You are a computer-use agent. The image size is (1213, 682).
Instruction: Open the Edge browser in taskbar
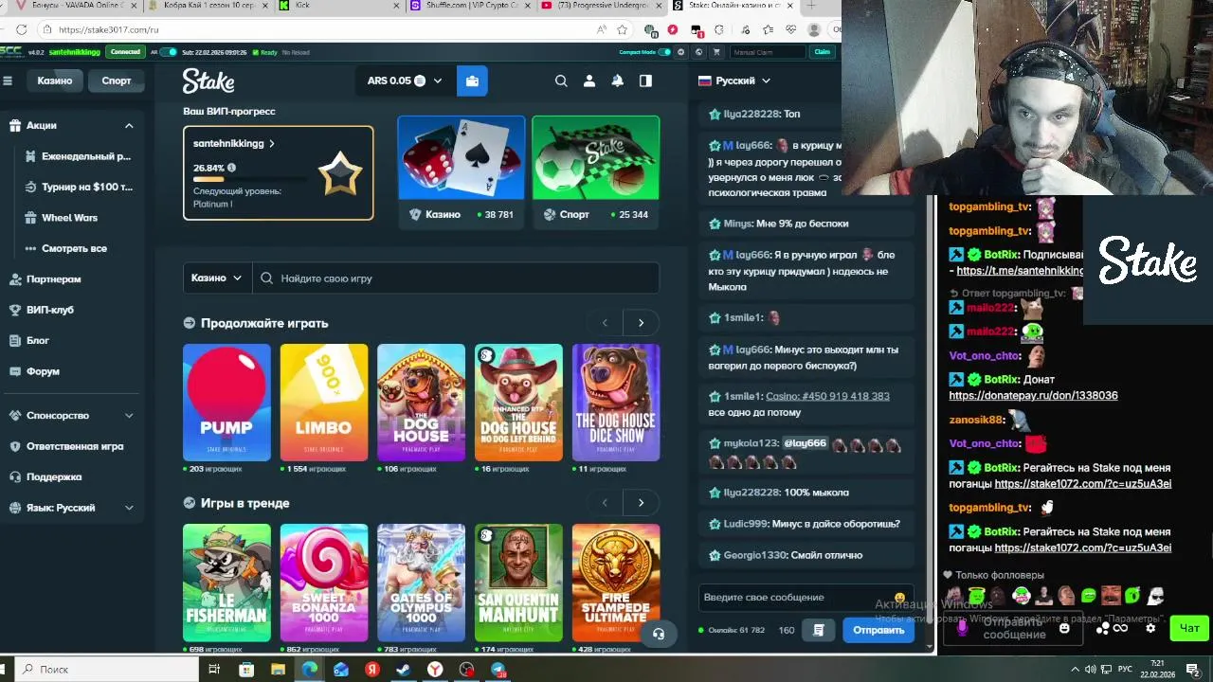pos(309,669)
